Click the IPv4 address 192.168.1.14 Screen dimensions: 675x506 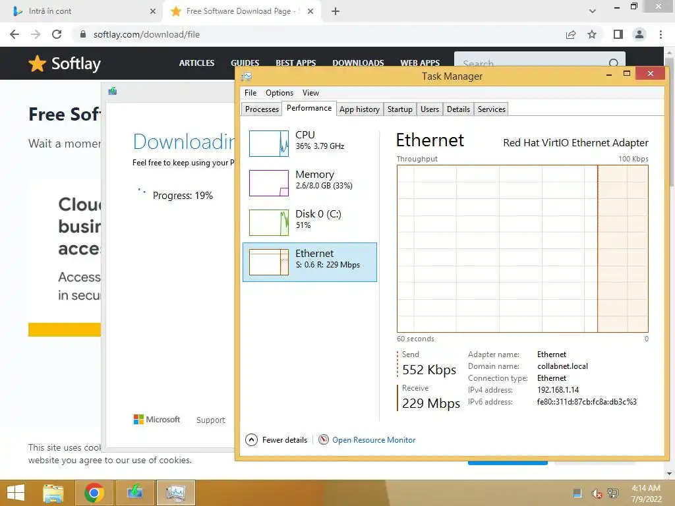[558, 390]
